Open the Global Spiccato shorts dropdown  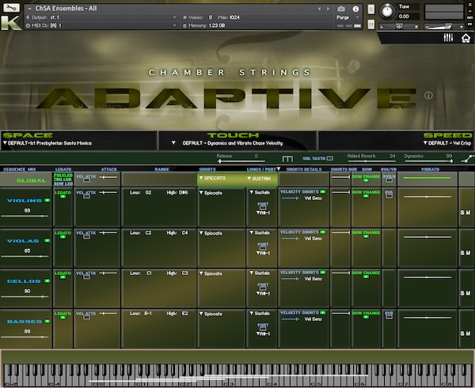(x=212, y=179)
